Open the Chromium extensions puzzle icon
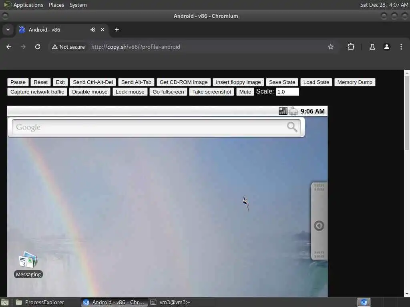410x307 pixels. click(x=351, y=47)
